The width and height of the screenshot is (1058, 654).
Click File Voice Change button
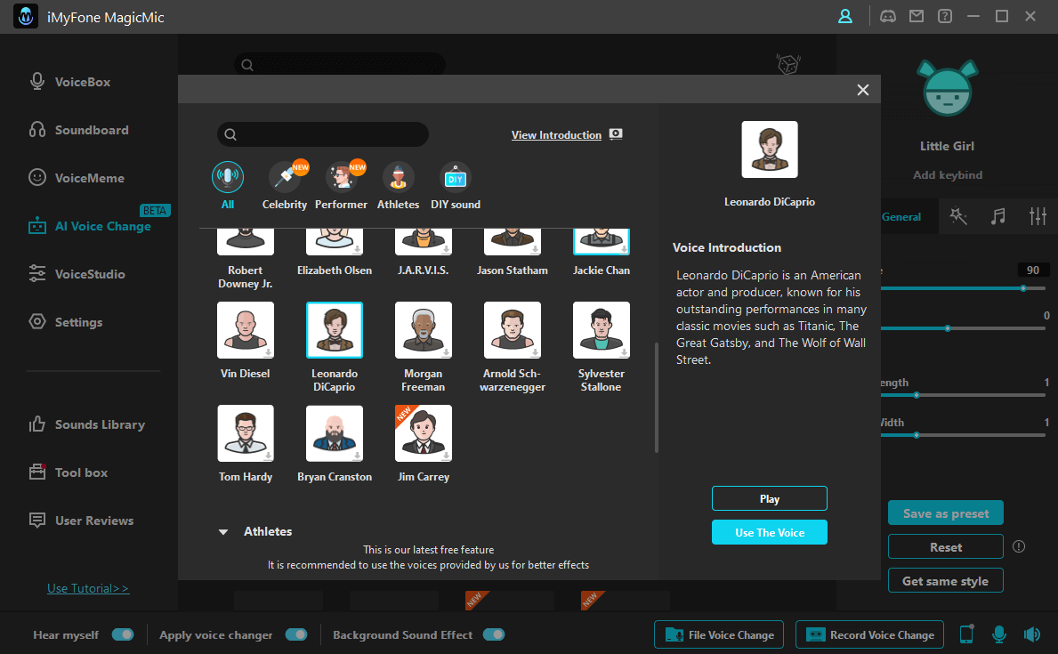(719, 634)
